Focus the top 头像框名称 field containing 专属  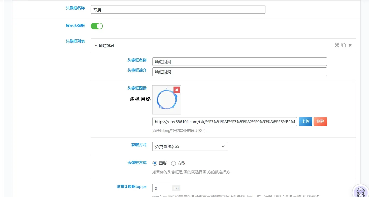(178, 10)
